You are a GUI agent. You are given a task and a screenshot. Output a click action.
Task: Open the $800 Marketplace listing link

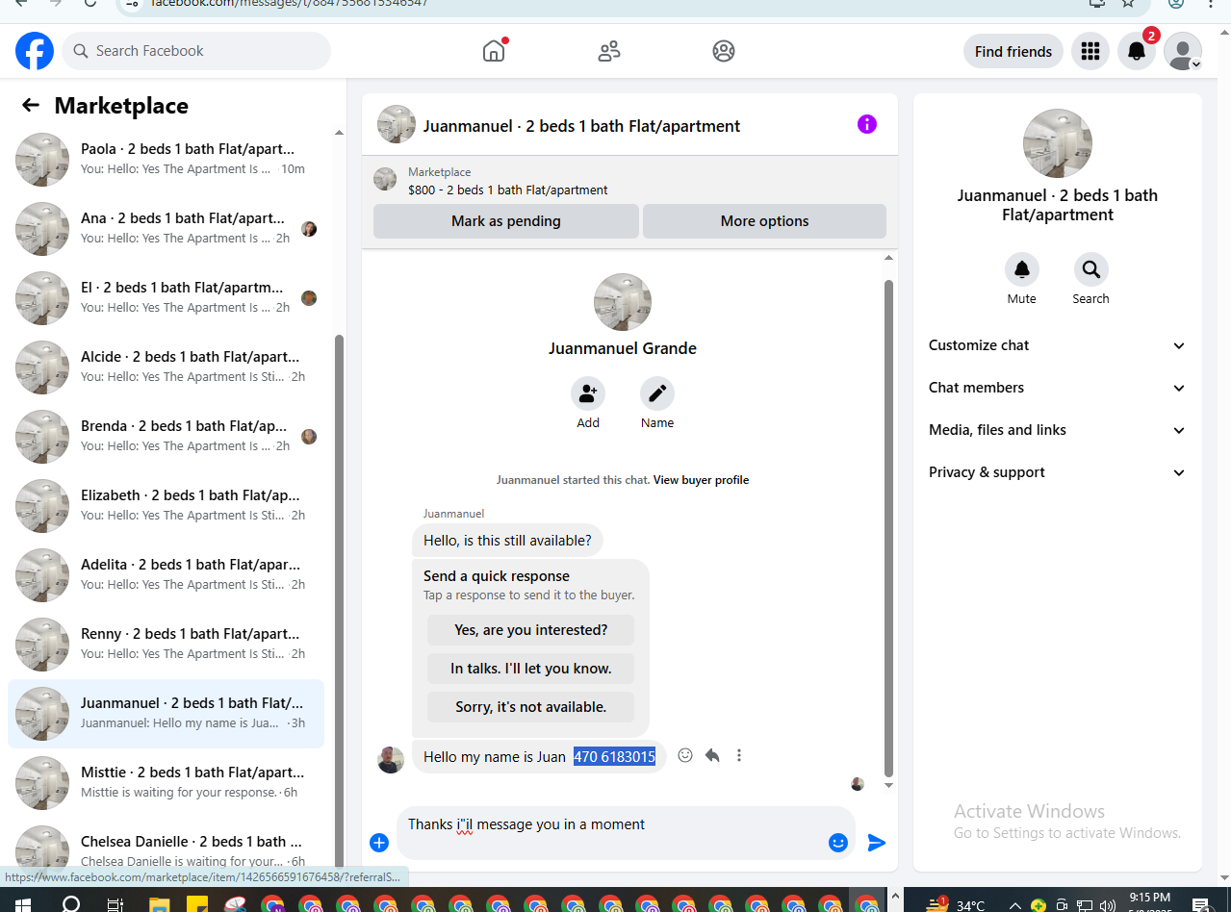pos(507,190)
